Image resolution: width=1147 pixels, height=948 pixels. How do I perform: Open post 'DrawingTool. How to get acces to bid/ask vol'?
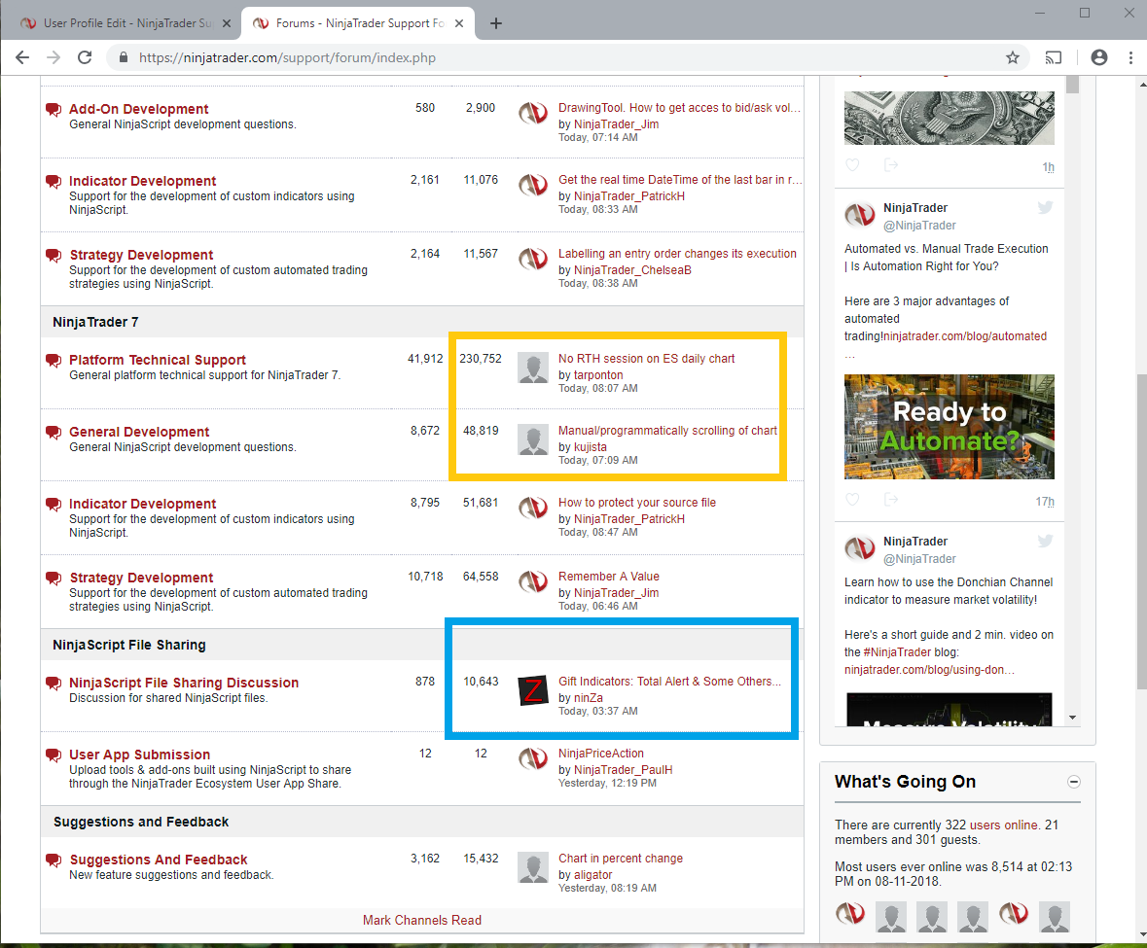680,108
